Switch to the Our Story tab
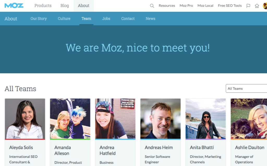Image resolution: width=267 pixels, height=166 pixels. coord(39,18)
